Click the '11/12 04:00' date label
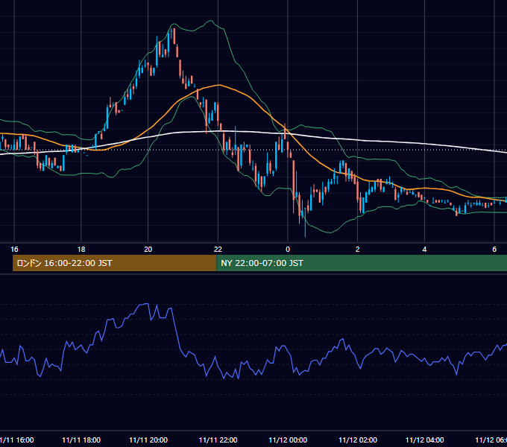This screenshot has width=507, height=447. tap(424, 440)
